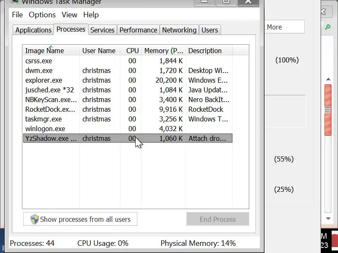Screen dimensions: 338x253
Task: Open the View menu
Action: tap(69, 15)
